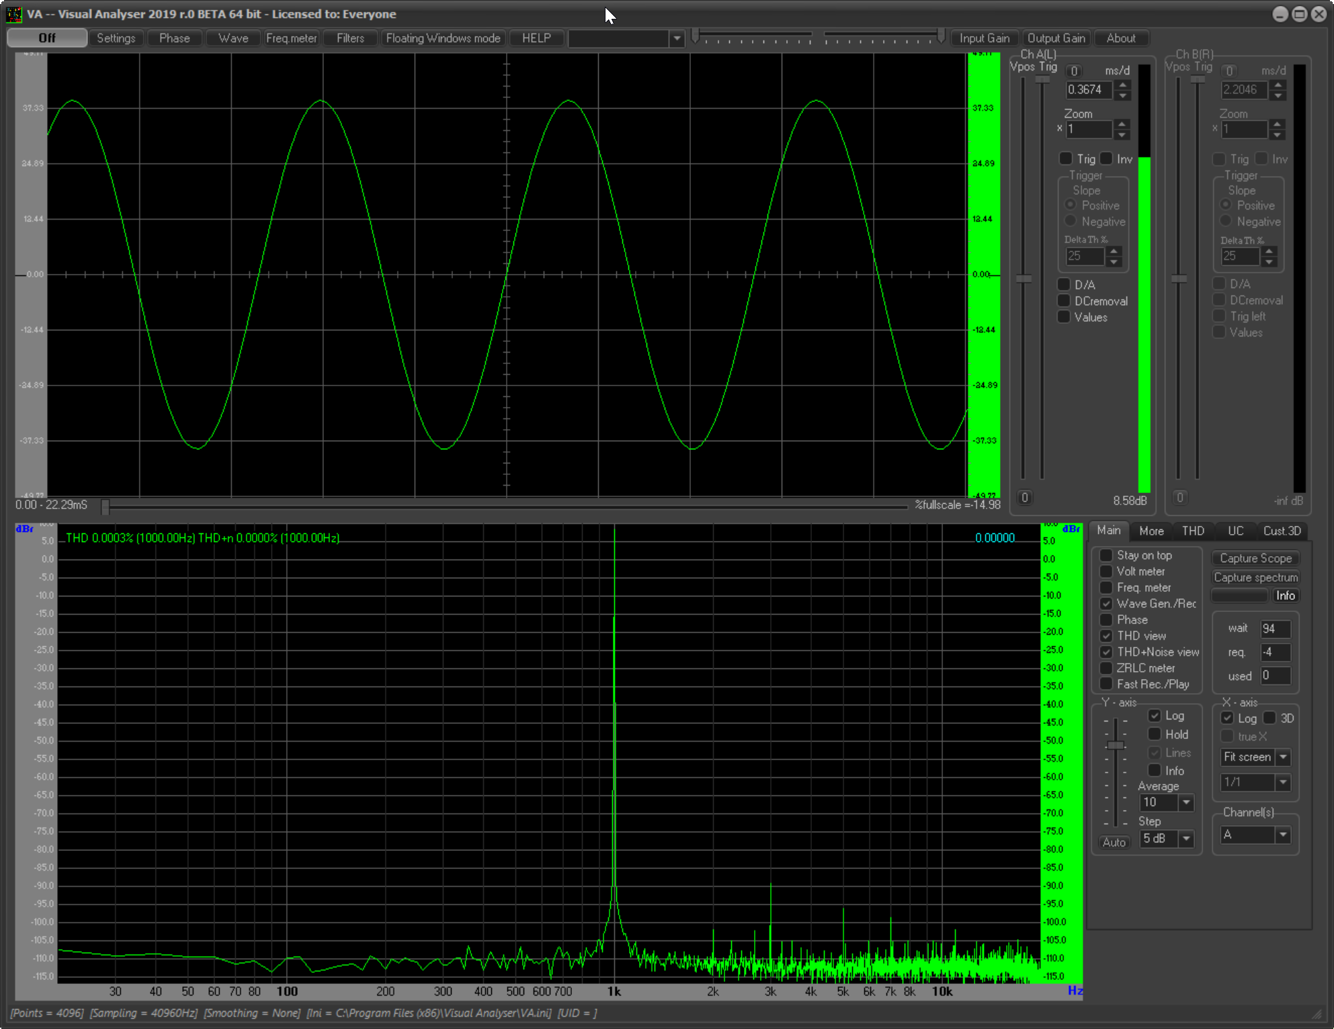Viewport: 1334px width, 1029px height.
Task: Enable Y-axis Hold checkbox
Action: click(x=1154, y=734)
